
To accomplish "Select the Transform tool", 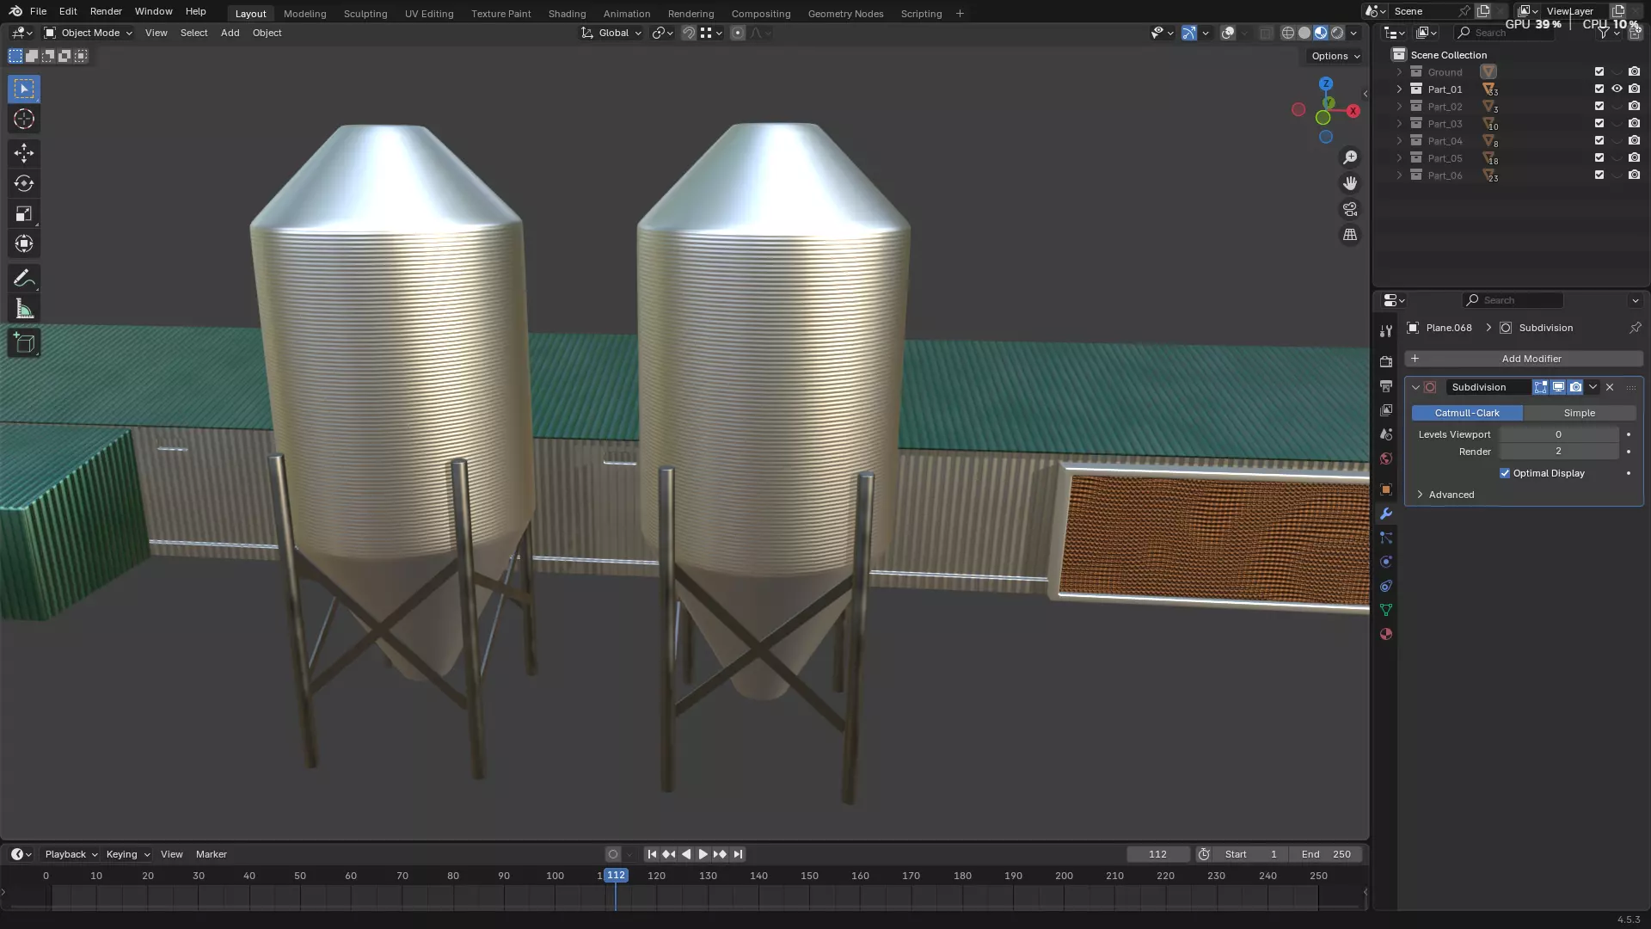I will [24, 243].
